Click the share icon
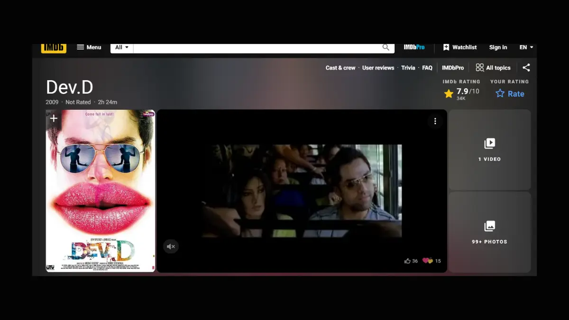The width and height of the screenshot is (569, 320). (x=526, y=68)
